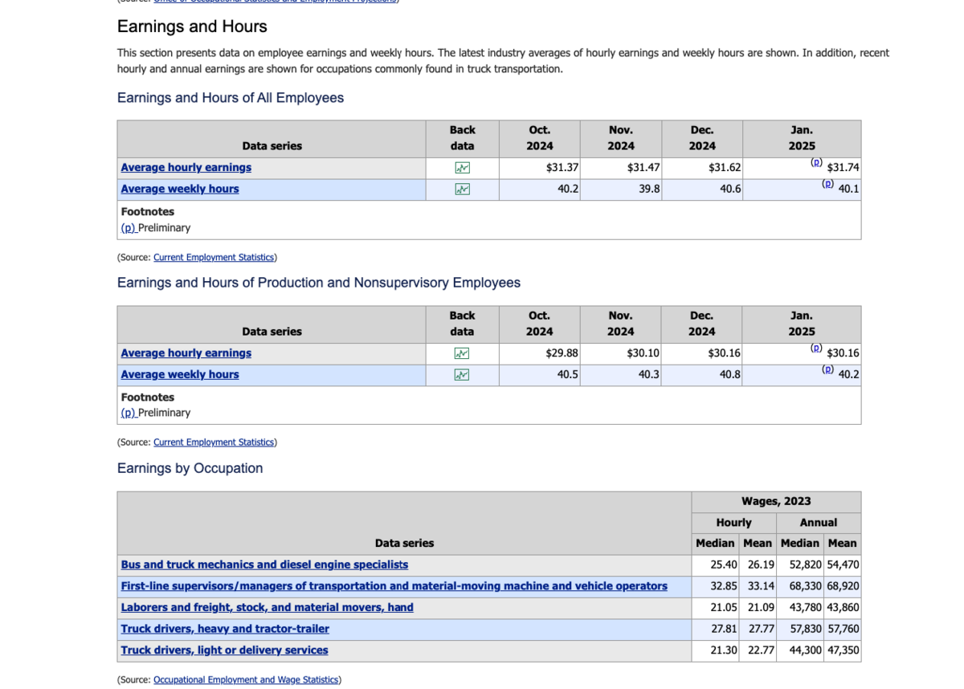Image resolution: width=964 pixels, height=689 pixels.
Task: Open Average weekly hours link for nonsupervisory employees
Action: [x=180, y=375]
